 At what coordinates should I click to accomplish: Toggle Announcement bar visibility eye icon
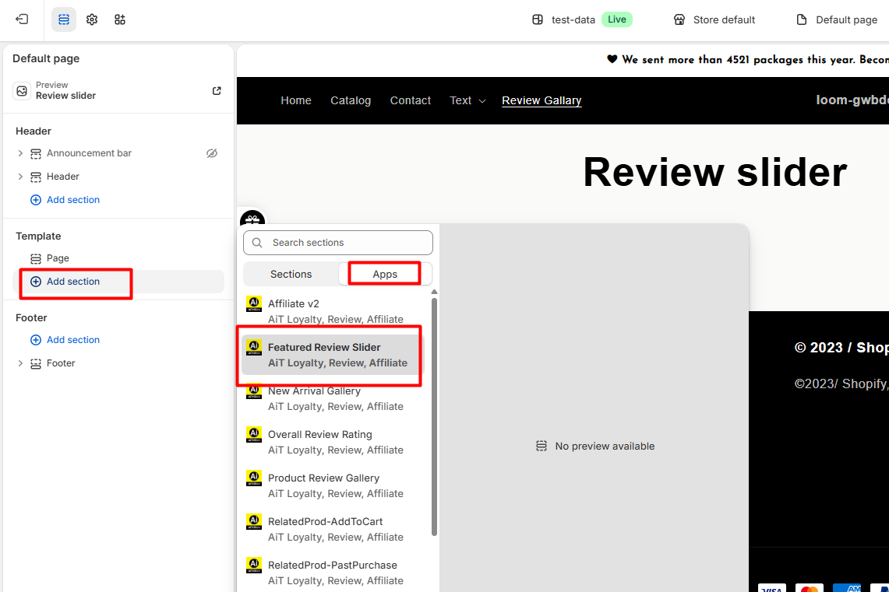coord(212,153)
